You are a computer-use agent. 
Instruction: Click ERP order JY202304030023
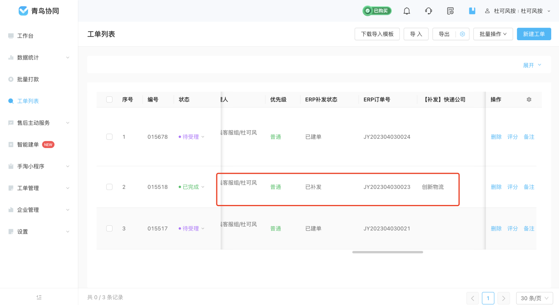pos(387,187)
